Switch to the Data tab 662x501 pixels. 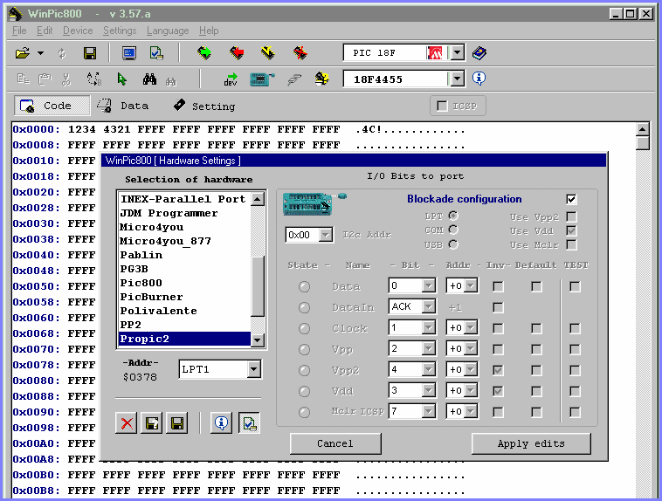click(123, 106)
